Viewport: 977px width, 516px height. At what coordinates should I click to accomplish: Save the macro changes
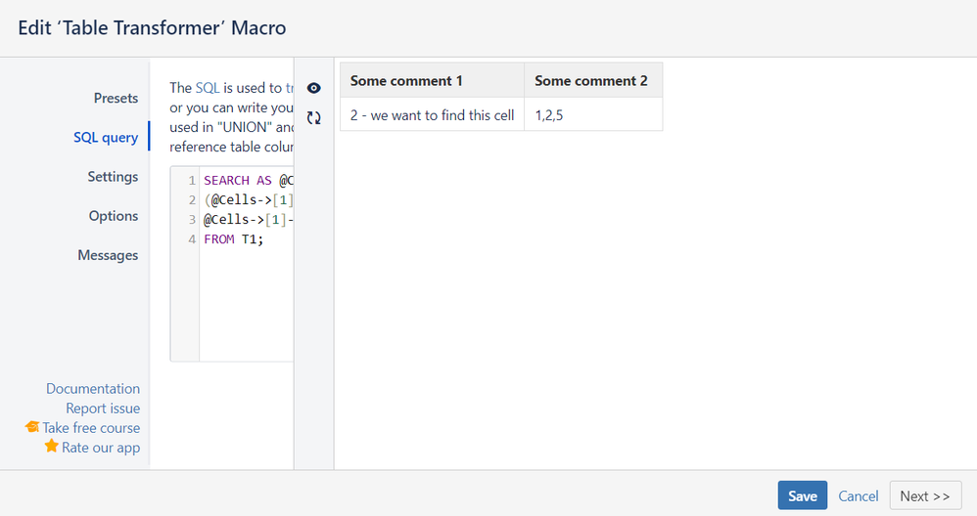click(803, 495)
